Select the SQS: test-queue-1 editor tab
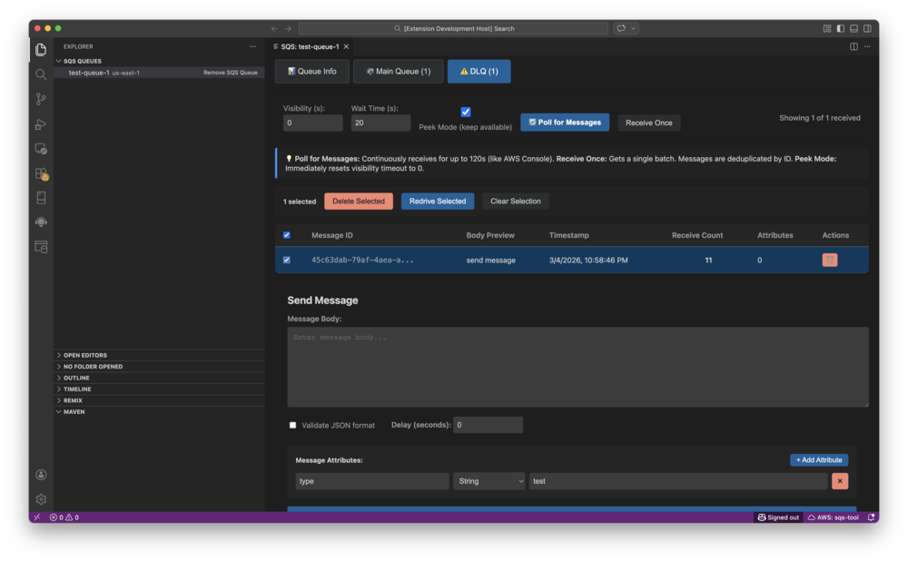 pos(310,46)
